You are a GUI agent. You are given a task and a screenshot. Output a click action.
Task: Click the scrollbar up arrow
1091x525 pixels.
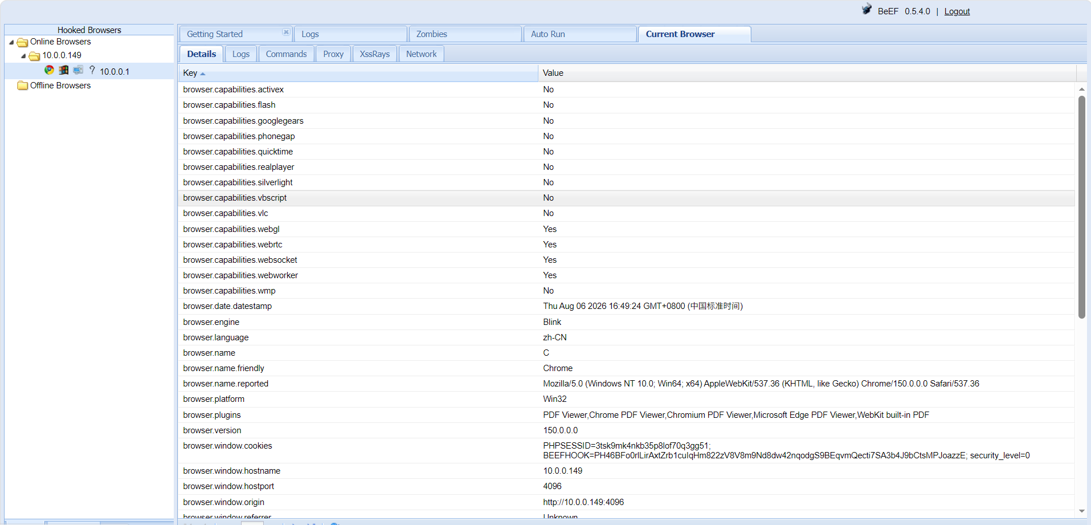[1081, 89]
